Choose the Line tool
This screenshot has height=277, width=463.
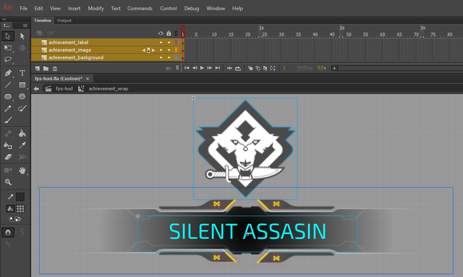(8, 85)
